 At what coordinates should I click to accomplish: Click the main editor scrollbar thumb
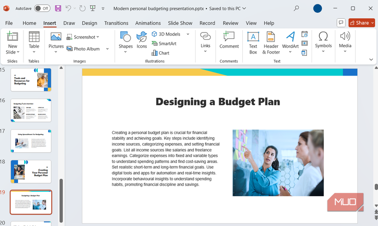point(376,187)
